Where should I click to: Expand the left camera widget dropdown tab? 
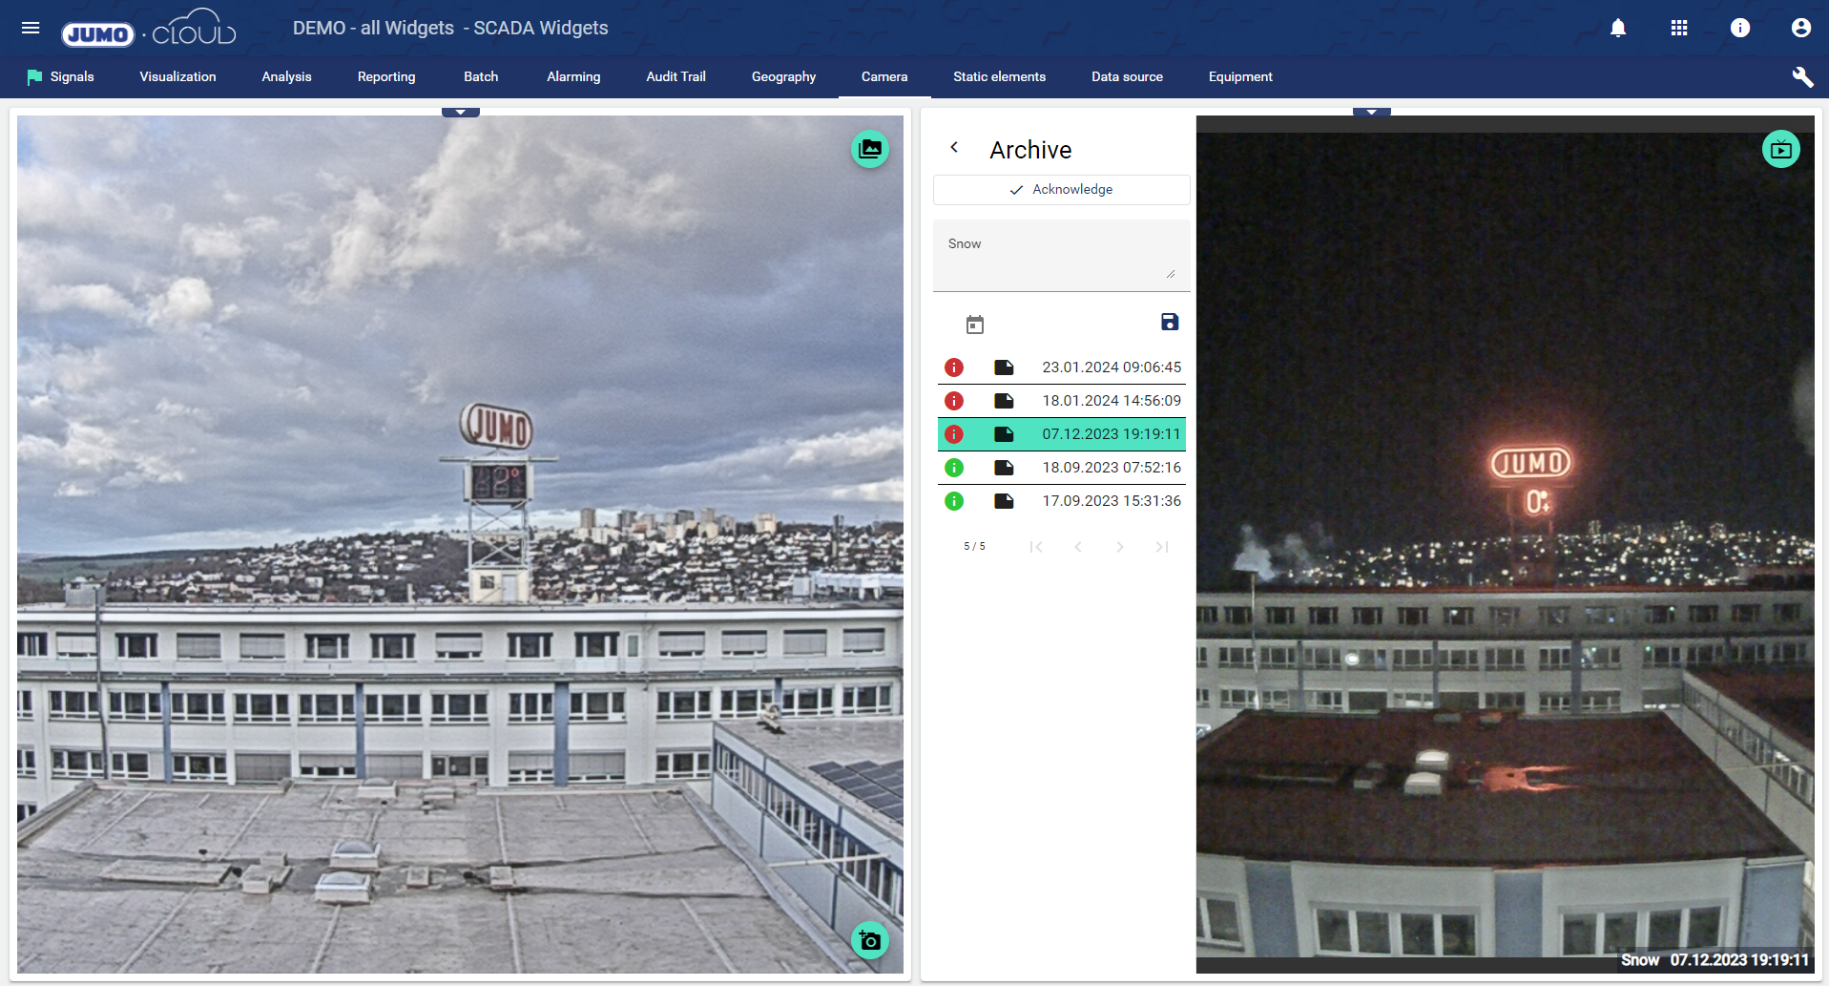click(460, 112)
